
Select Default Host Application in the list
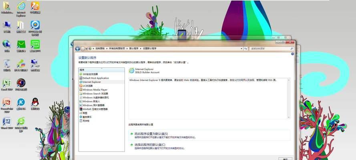pos(102,78)
